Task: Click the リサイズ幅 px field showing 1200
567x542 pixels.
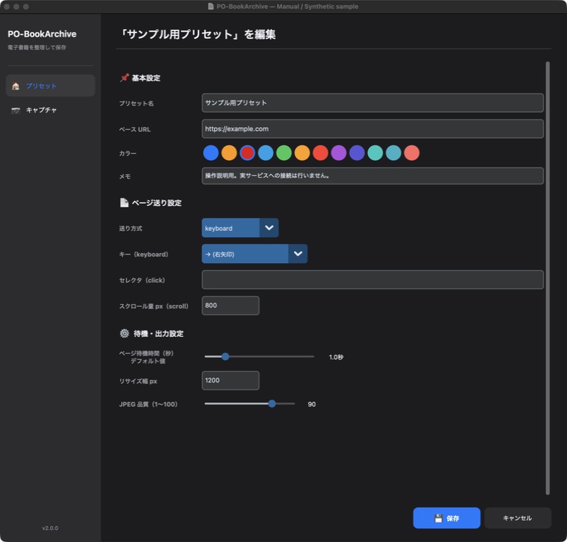Action: 231,380
